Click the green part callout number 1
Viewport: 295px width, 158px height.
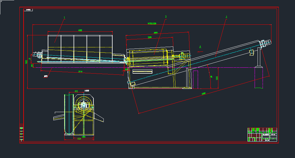point(64,18)
